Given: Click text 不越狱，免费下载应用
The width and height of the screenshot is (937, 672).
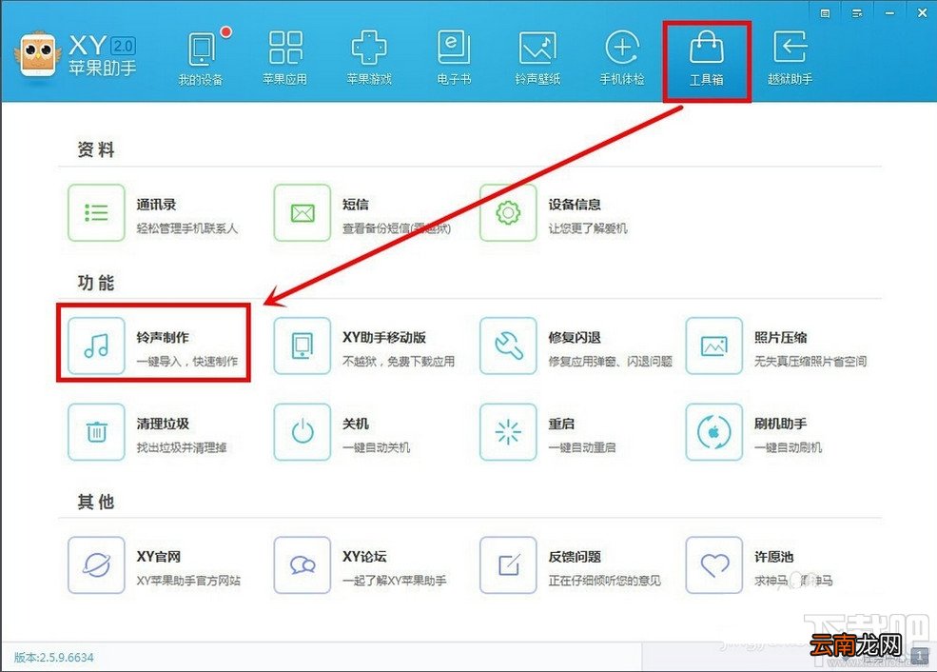Looking at the screenshot, I should [399, 361].
